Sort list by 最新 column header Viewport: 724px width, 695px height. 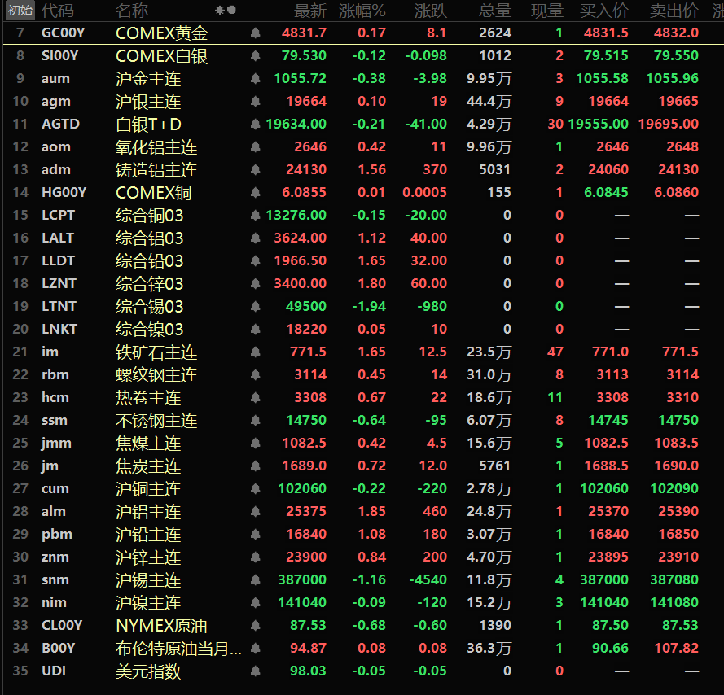pos(310,11)
